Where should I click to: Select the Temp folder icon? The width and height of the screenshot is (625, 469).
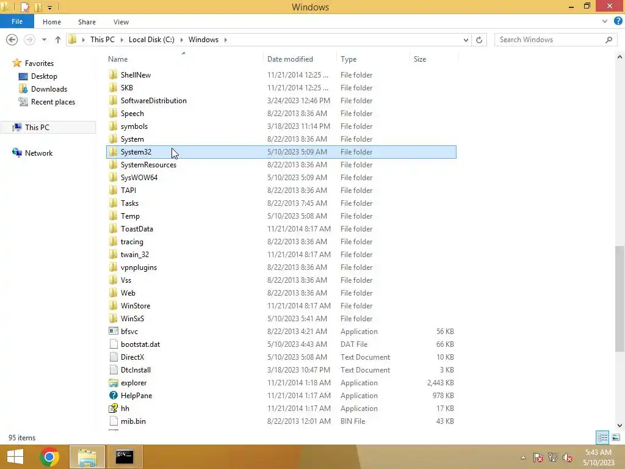pos(113,216)
